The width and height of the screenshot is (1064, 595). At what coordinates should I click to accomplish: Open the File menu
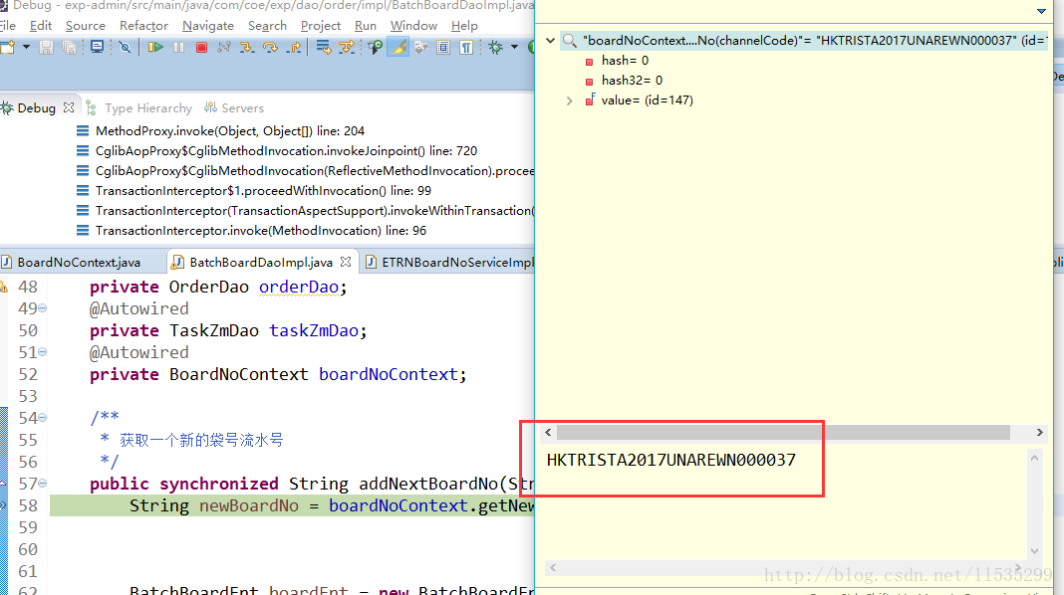tap(7, 26)
